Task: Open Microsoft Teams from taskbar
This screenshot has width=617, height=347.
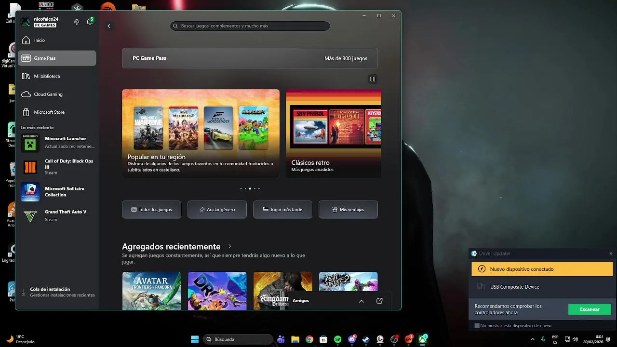Action: click(281, 339)
